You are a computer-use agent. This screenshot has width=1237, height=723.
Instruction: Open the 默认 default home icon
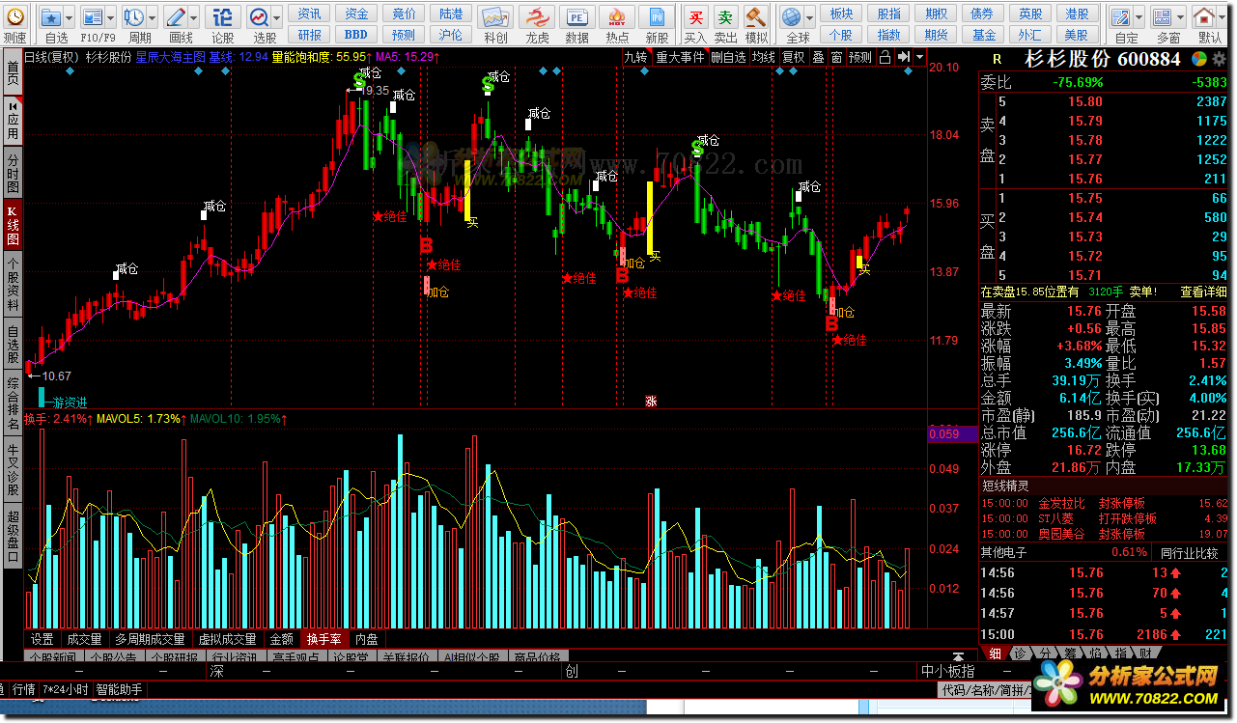(1204, 17)
